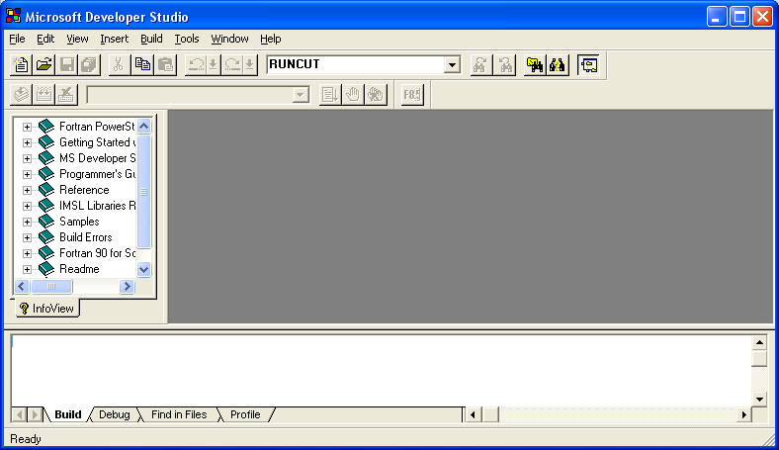The width and height of the screenshot is (779, 450).
Task: Open the Edit menu
Action: click(x=45, y=39)
